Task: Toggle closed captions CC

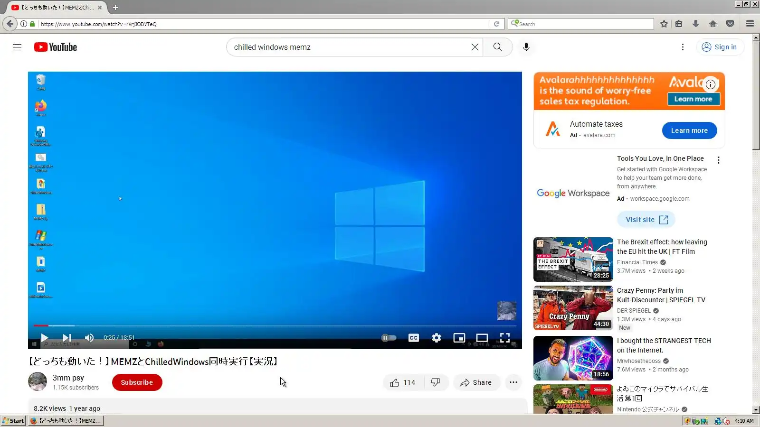Action: pyautogui.click(x=414, y=338)
